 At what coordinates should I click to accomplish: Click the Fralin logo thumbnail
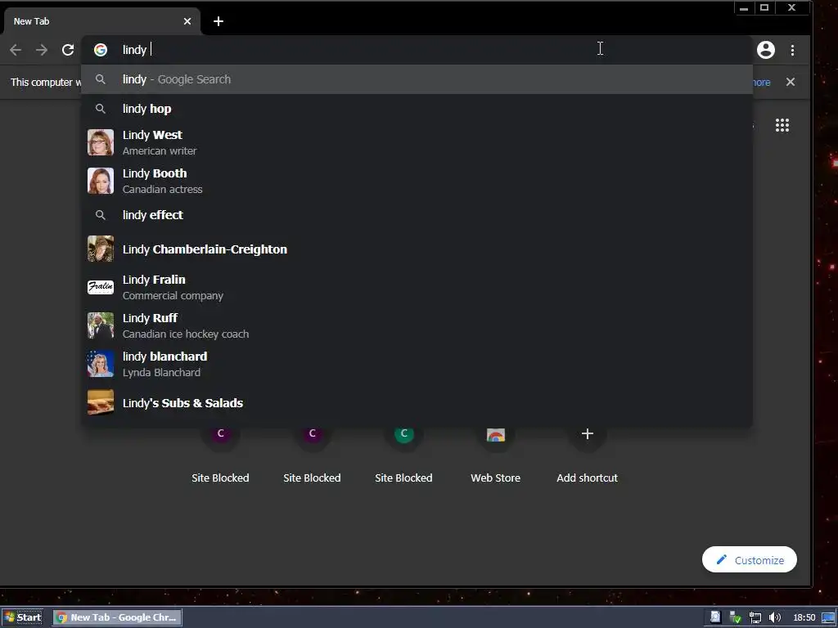point(101,287)
